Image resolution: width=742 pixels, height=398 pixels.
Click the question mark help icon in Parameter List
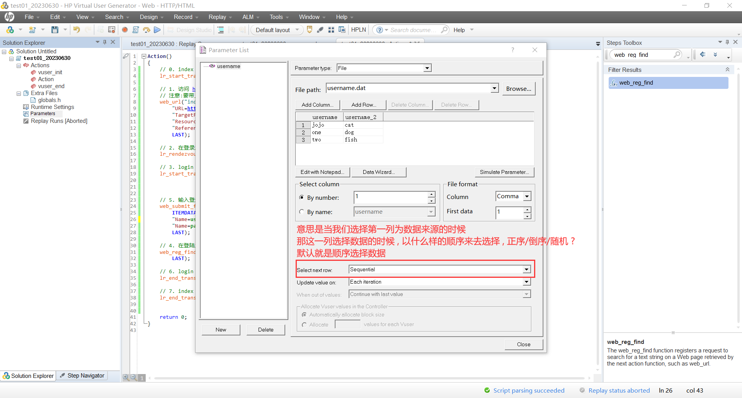click(x=513, y=50)
